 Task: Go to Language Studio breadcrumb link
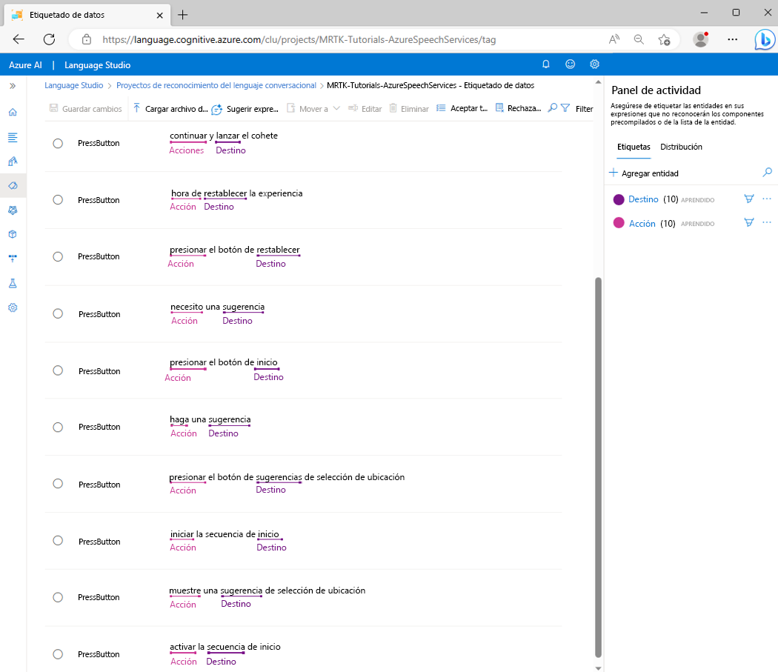(74, 85)
